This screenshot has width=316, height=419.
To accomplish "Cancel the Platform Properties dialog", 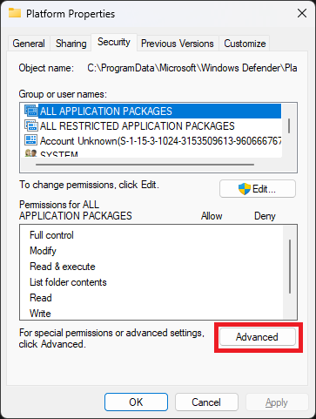I will [x=206, y=402].
